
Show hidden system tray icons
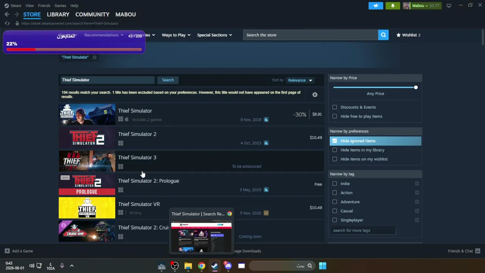[72, 266]
